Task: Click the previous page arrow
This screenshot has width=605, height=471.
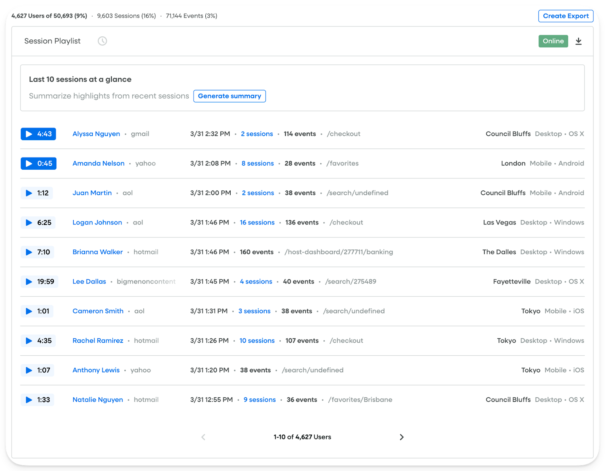Action: 203,437
